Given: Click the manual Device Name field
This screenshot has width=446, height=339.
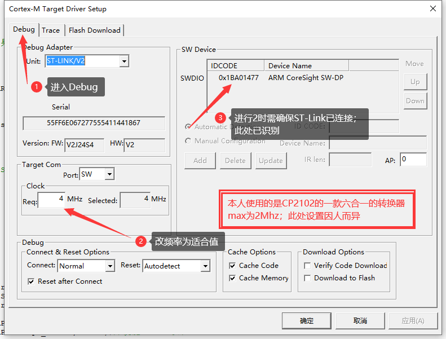Looking at the screenshot, I should (378, 143).
